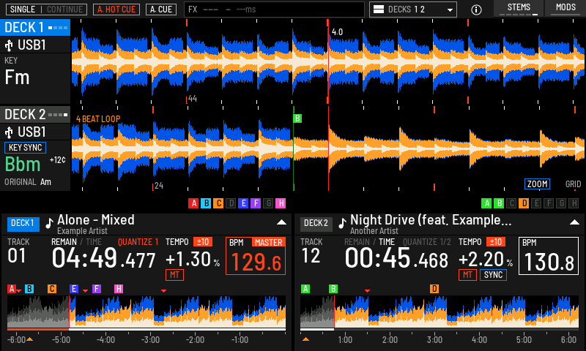Image resolution: width=586 pixels, height=351 pixels.
Task: Click the FX status field
Action: [x=274, y=10]
